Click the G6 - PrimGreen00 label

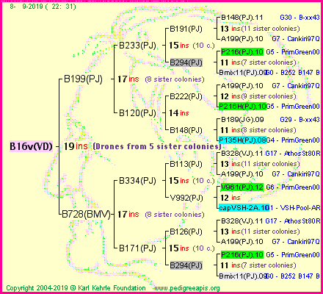click(293, 187)
